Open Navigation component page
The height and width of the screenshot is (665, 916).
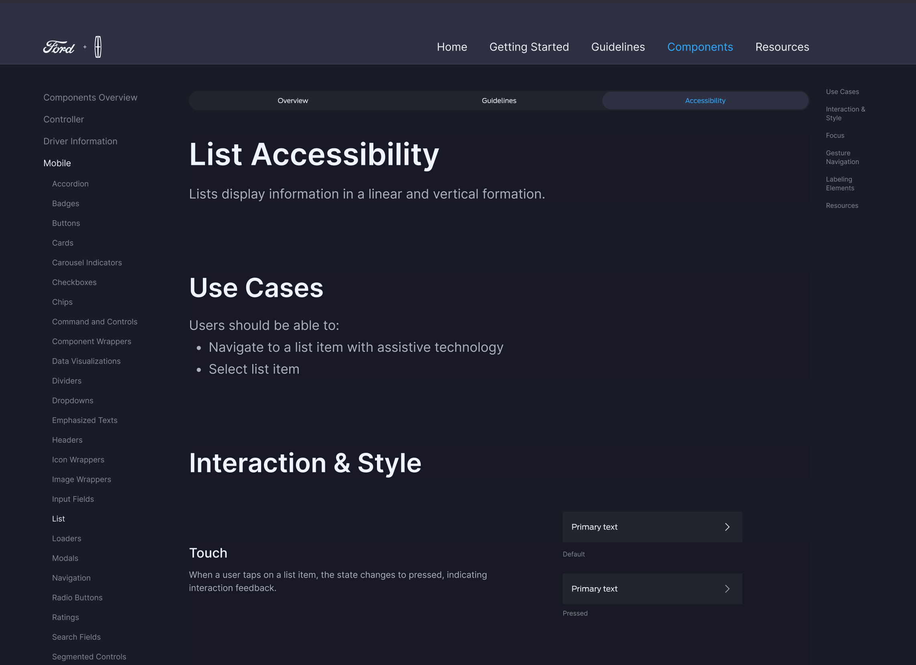[71, 578]
